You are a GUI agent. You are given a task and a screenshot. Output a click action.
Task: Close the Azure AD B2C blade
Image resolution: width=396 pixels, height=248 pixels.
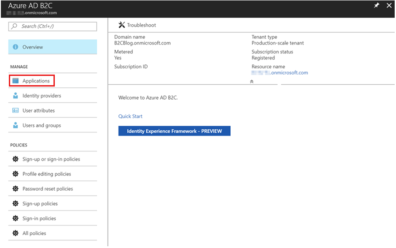[x=389, y=5]
